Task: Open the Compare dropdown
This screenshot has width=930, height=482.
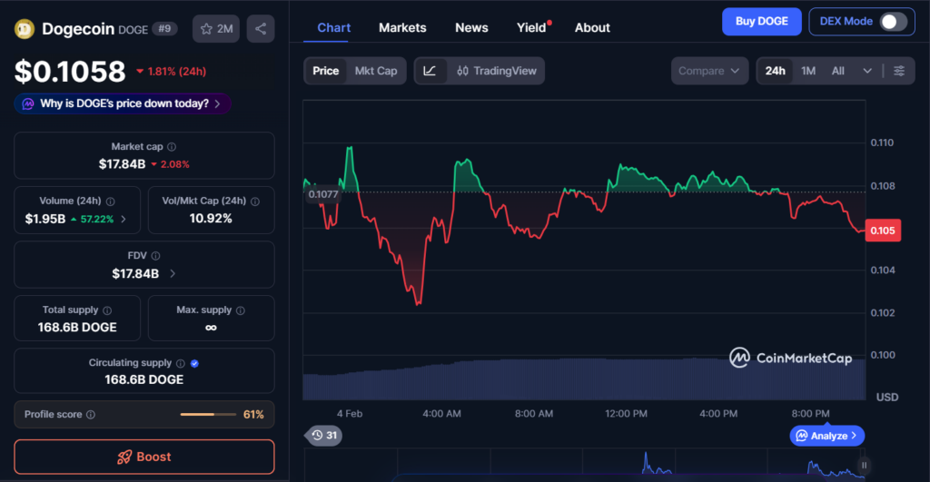Action: tap(709, 71)
